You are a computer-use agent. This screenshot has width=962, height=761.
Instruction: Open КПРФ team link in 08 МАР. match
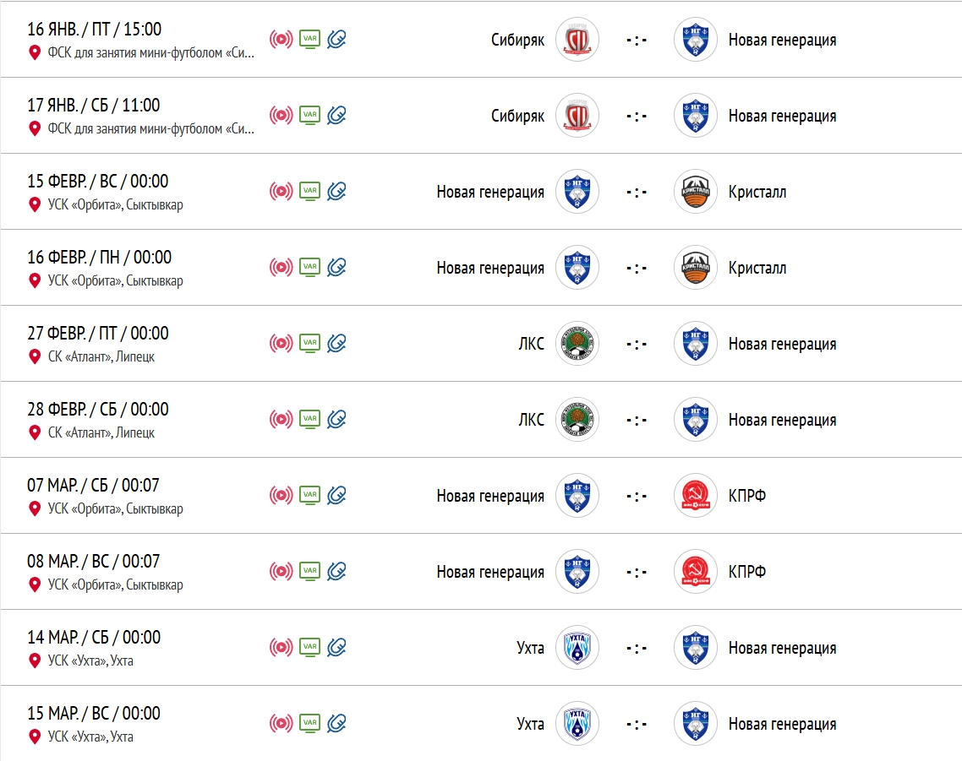[x=747, y=572]
